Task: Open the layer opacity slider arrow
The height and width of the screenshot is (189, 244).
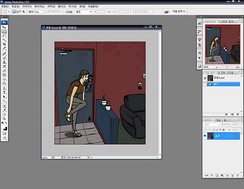Action: (x=240, y=124)
